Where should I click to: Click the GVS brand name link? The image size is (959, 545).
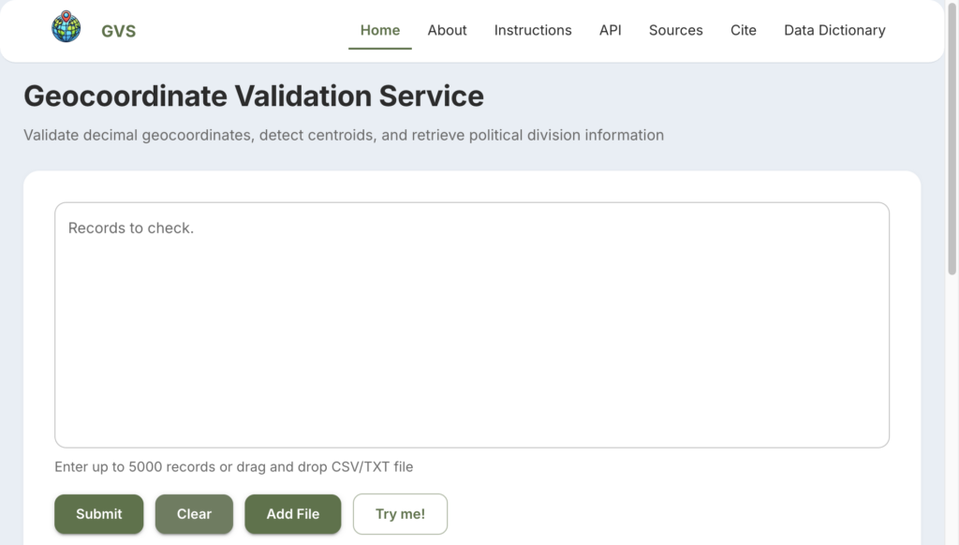pos(119,31)
